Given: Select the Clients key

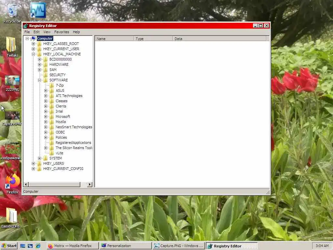Looking at the screenshot, I should (x=61, y=106).
